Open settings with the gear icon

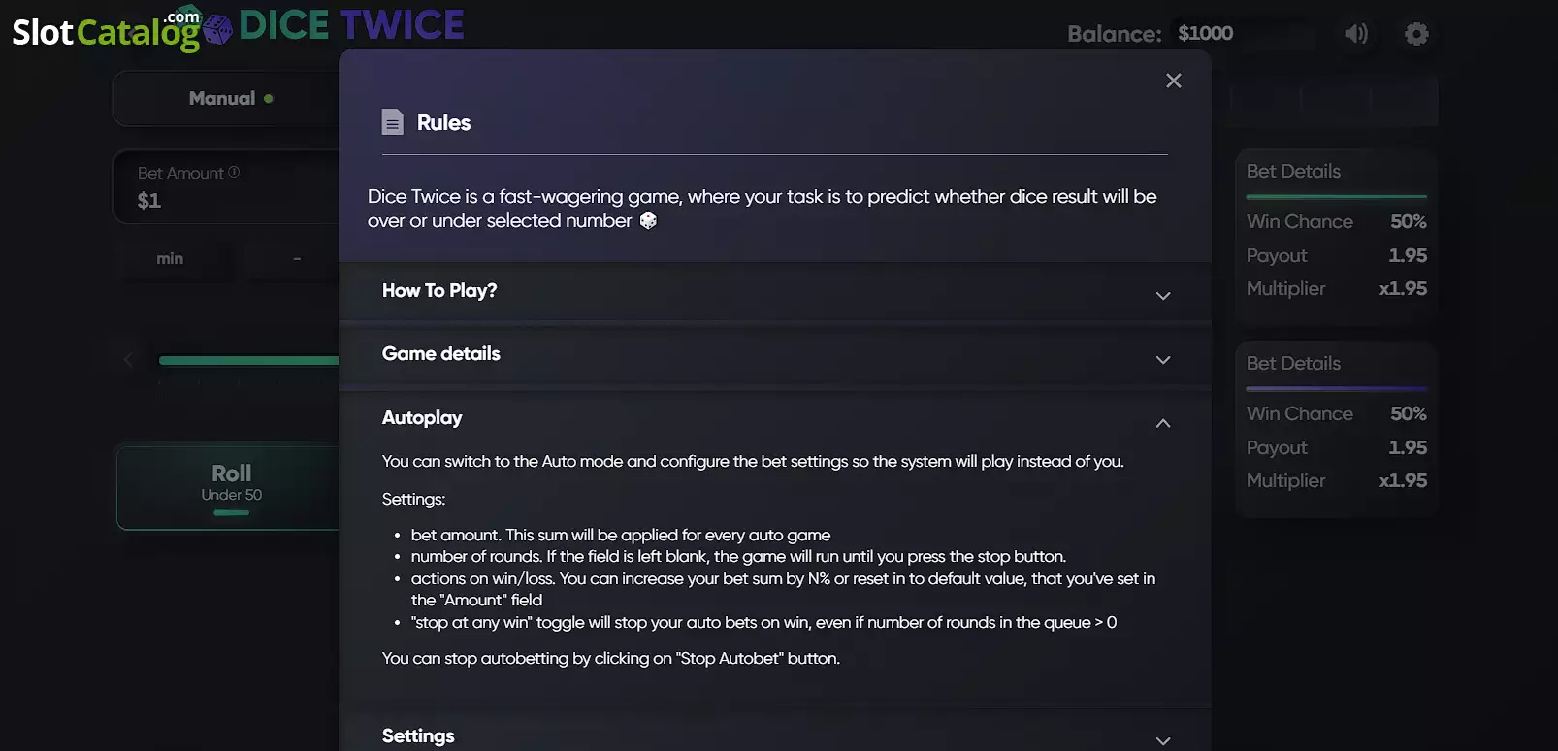pos(1416,34)
